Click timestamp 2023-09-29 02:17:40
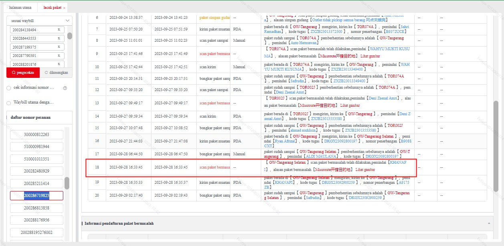The image size is (504, 246). (126, 195)
